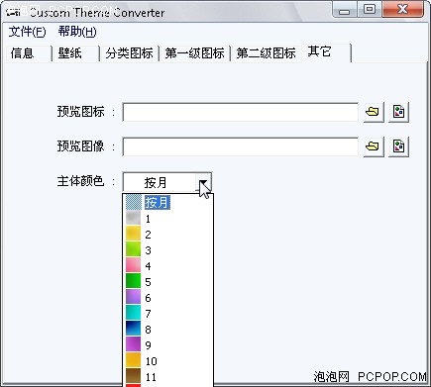Choose color 8 dark blue option
431x387 pixels.
click(168, 330)
